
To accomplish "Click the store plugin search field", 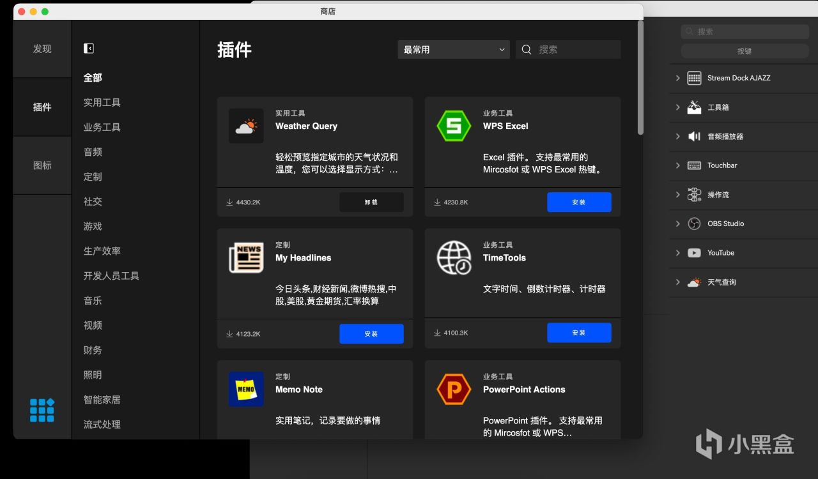I will point(568,50).
